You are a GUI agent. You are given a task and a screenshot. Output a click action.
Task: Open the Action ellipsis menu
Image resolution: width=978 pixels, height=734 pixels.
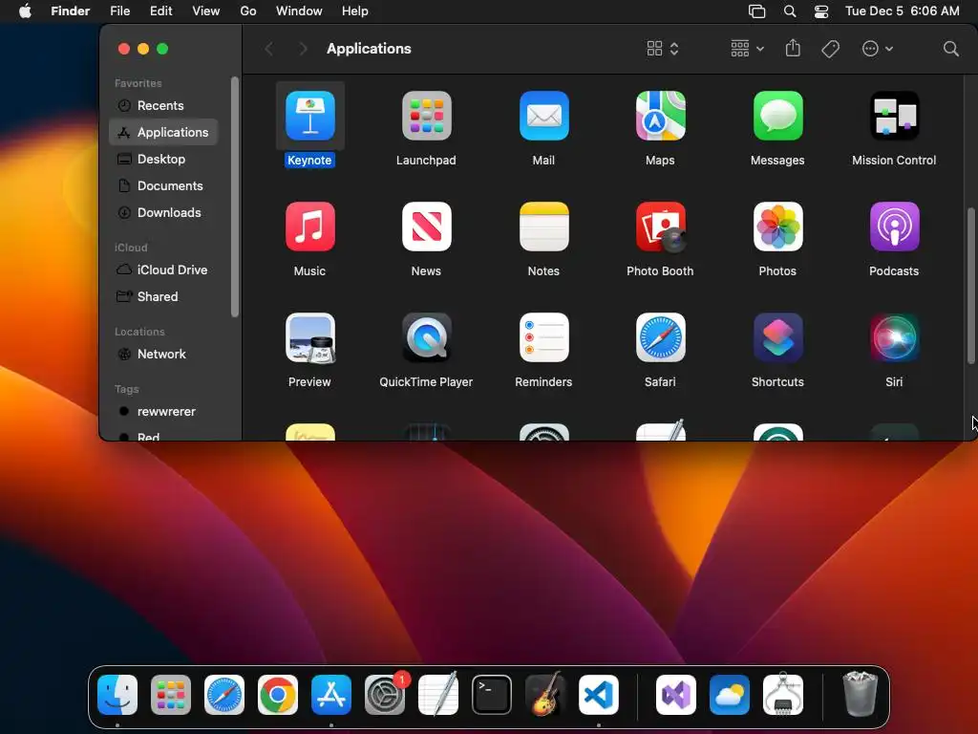[878, 49]
